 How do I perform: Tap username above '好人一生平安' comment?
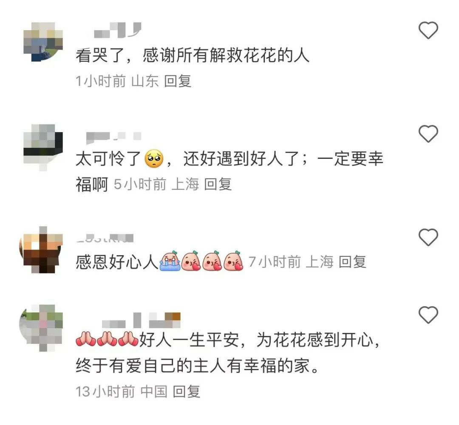point(141,320)
